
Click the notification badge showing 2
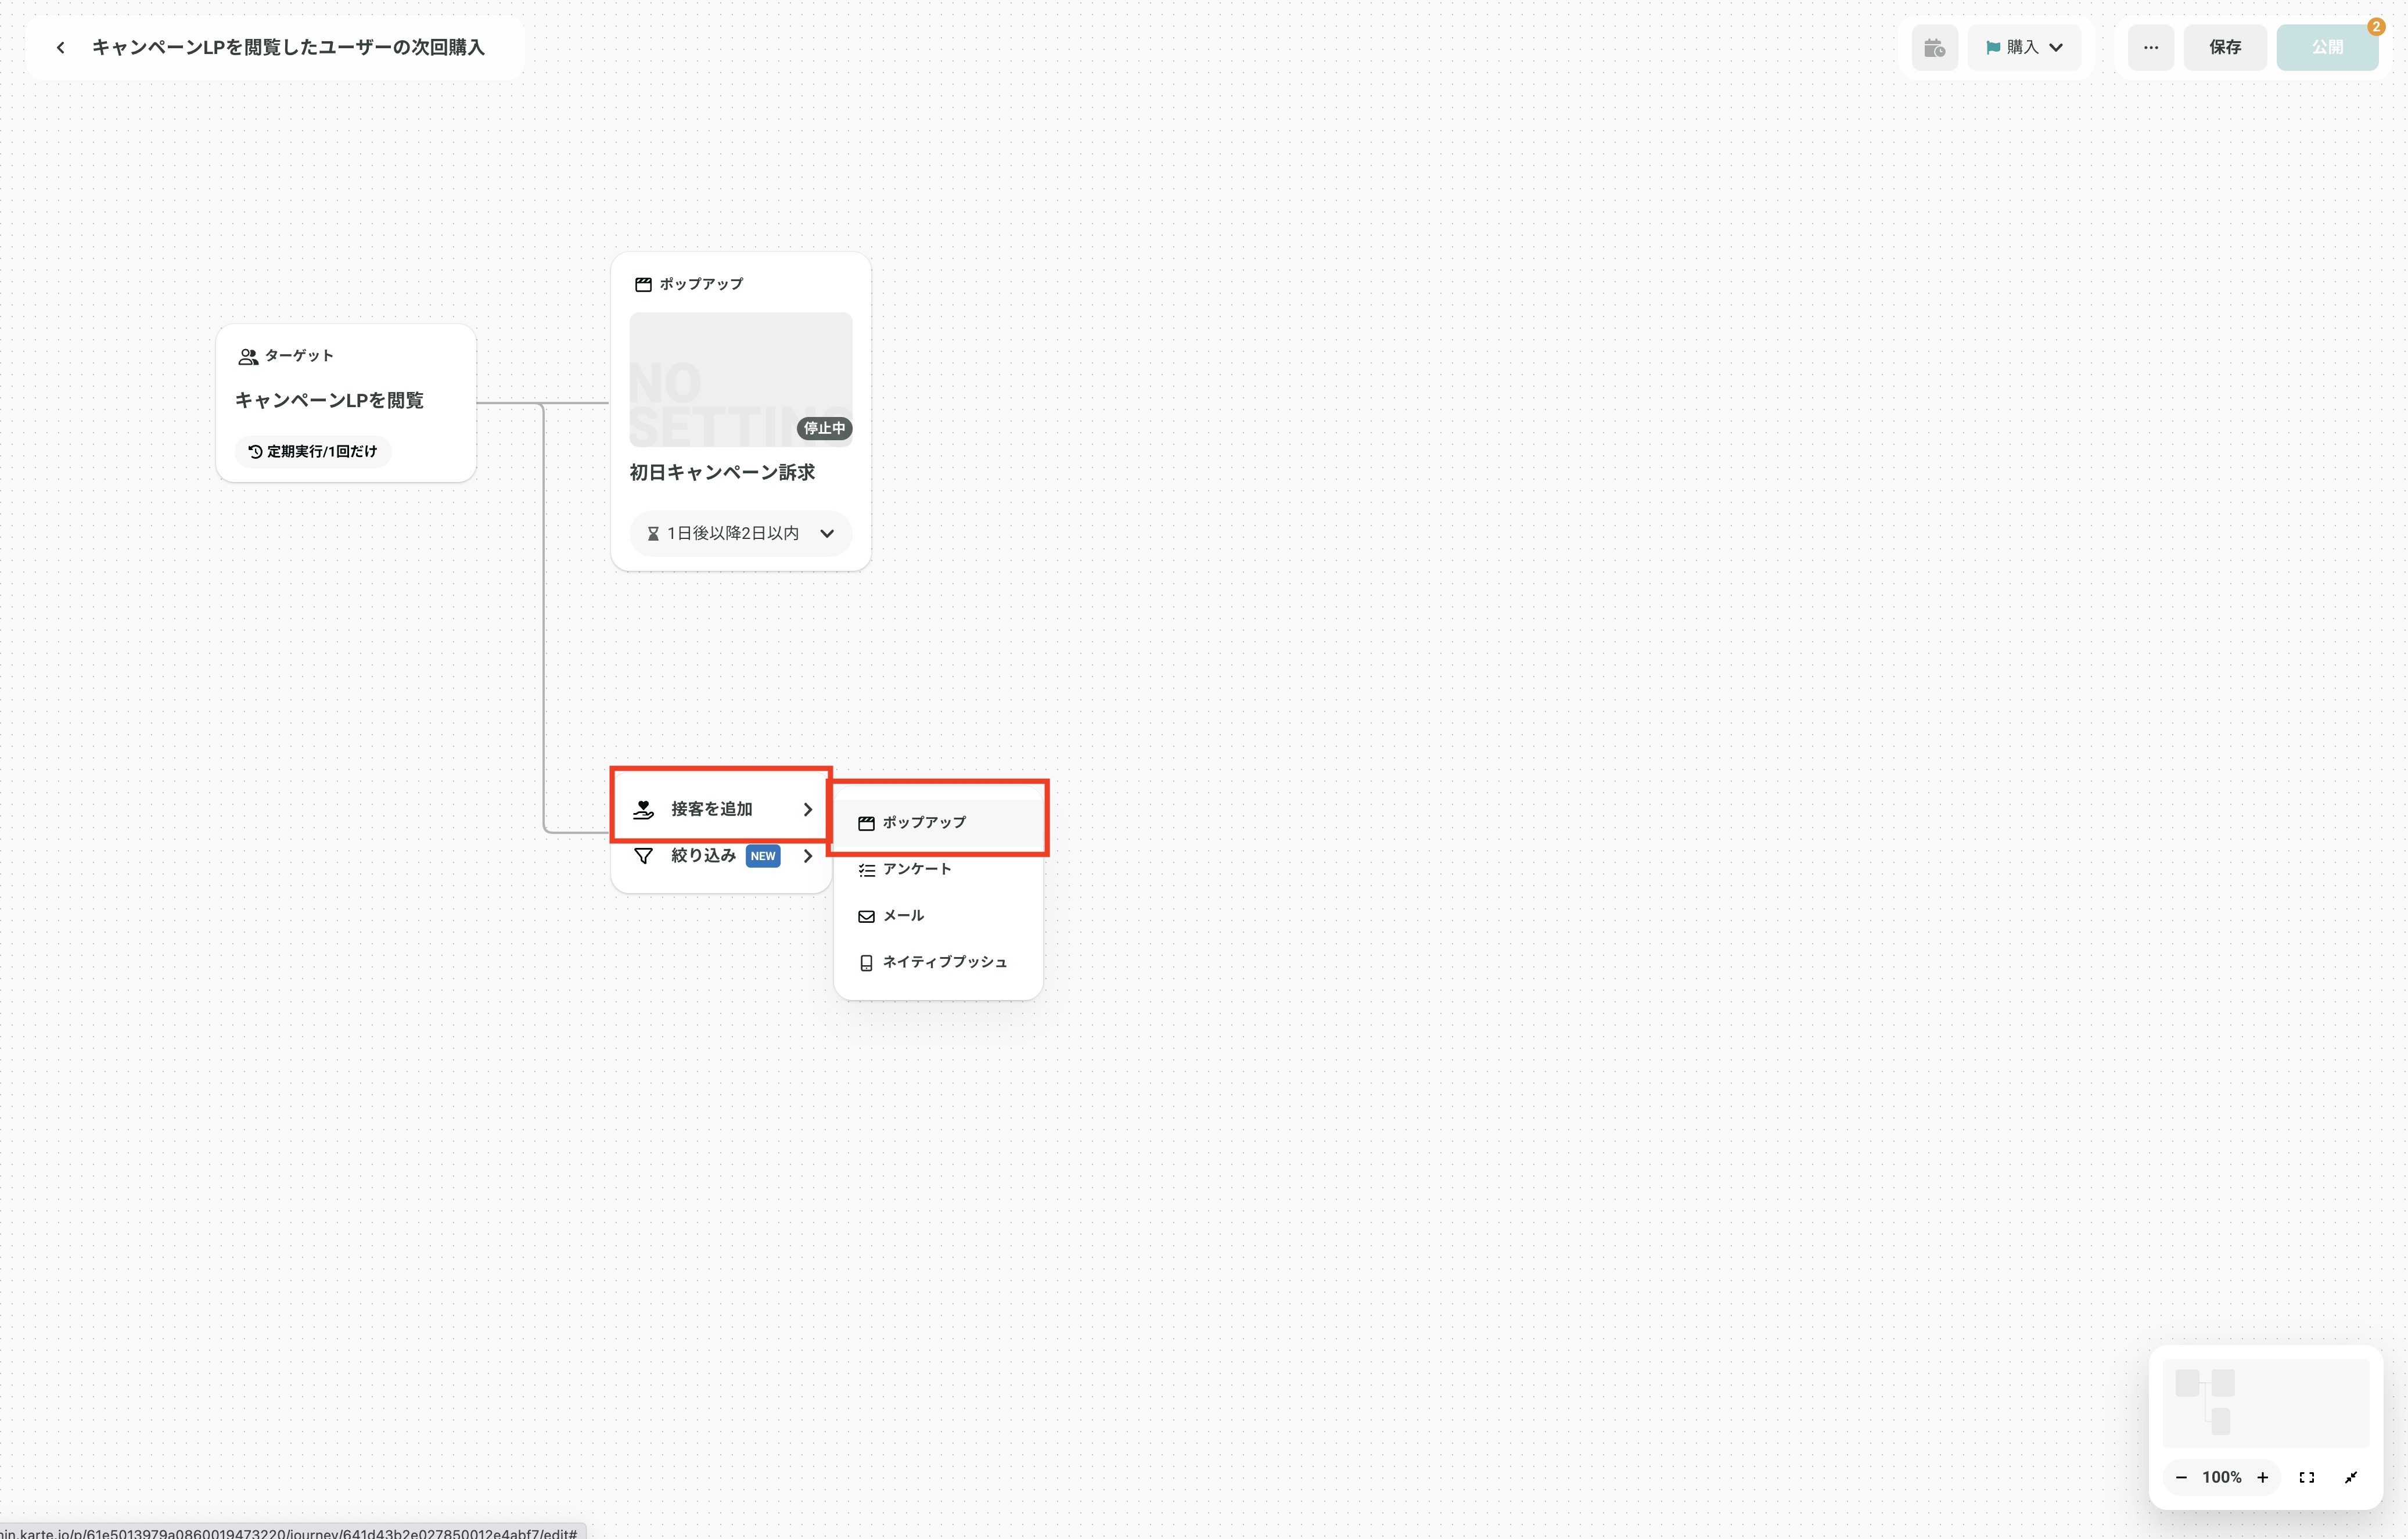2376,27
